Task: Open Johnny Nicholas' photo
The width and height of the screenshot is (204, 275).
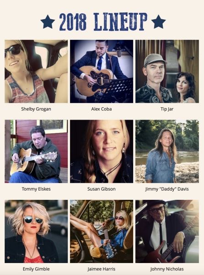Action: 167,231
